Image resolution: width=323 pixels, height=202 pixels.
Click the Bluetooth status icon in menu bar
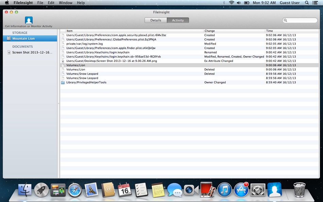coord(224,3)
